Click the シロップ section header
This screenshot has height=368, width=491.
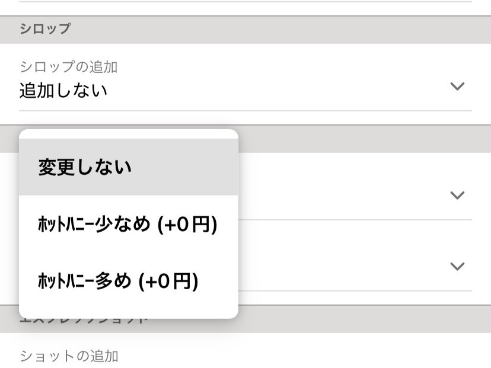tap(46, 29)
